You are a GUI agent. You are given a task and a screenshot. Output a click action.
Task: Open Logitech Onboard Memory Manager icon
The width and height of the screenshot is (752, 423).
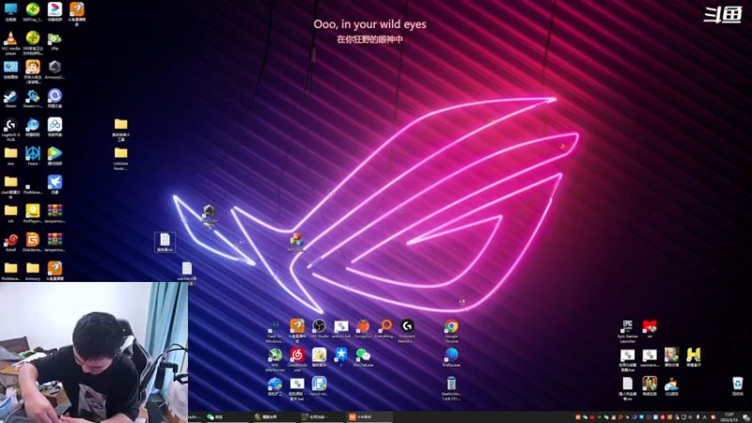pyautogui.click(x=407, y=331)
